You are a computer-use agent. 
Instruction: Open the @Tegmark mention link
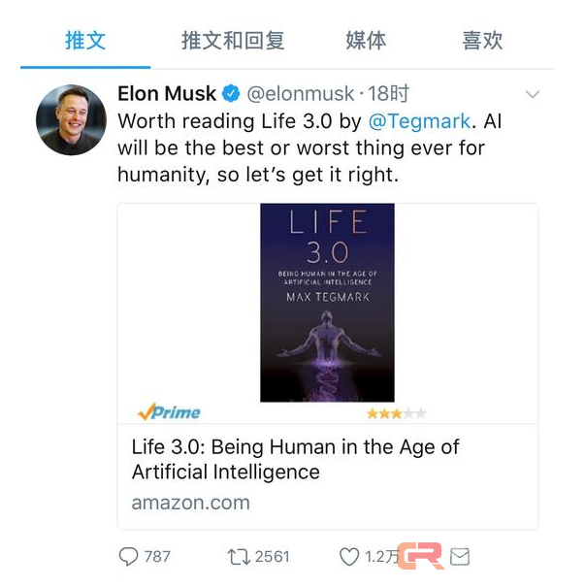(419, 121)
